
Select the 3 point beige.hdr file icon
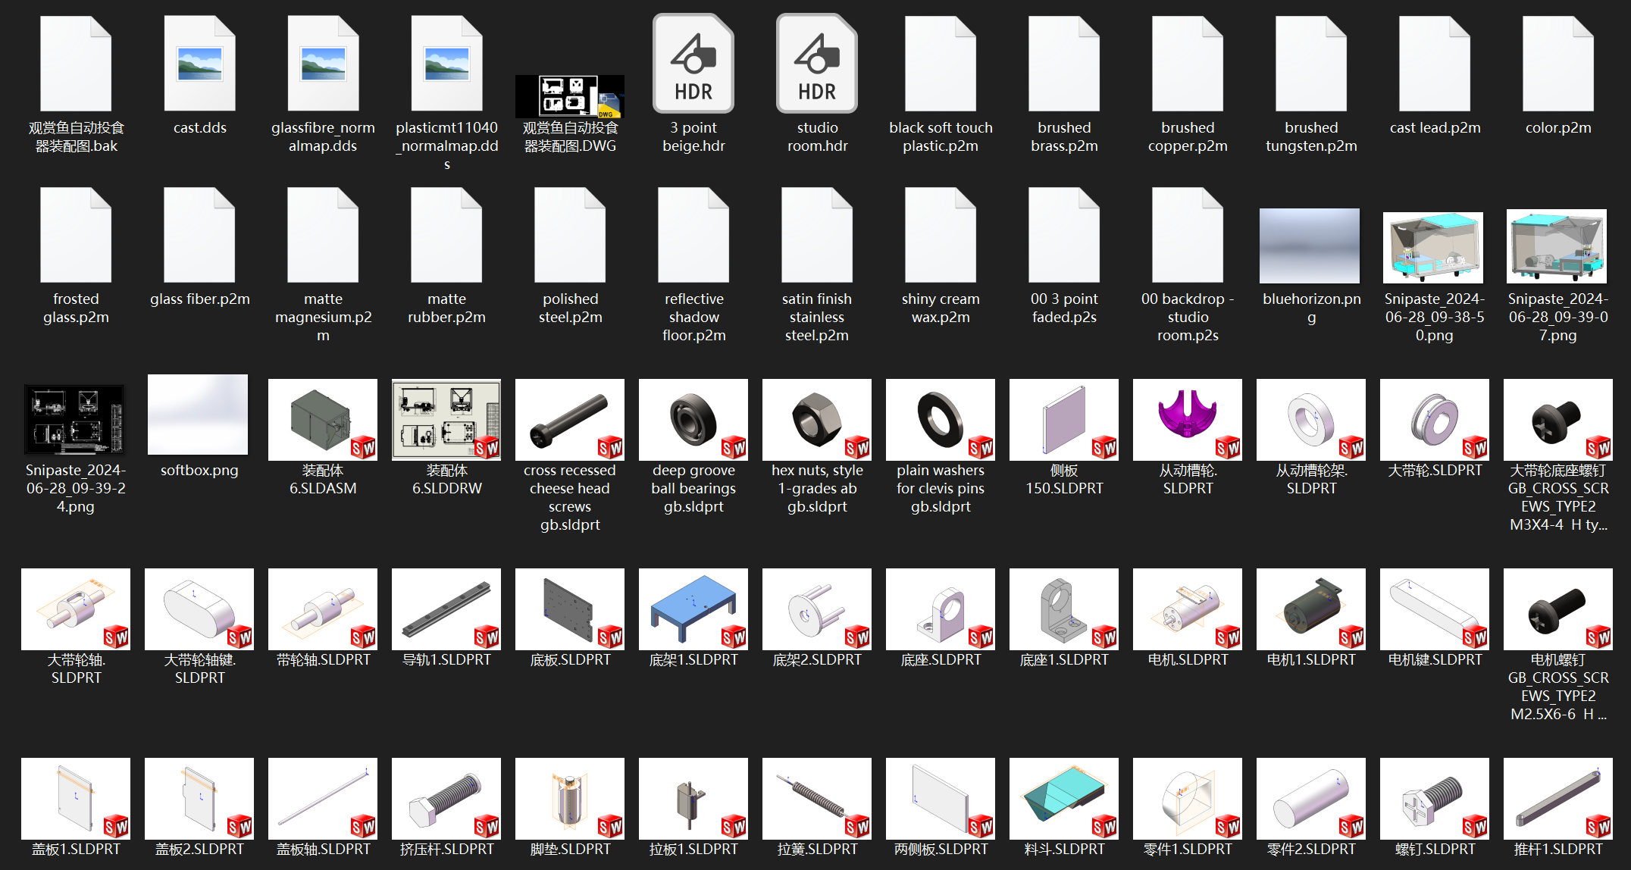693,64
